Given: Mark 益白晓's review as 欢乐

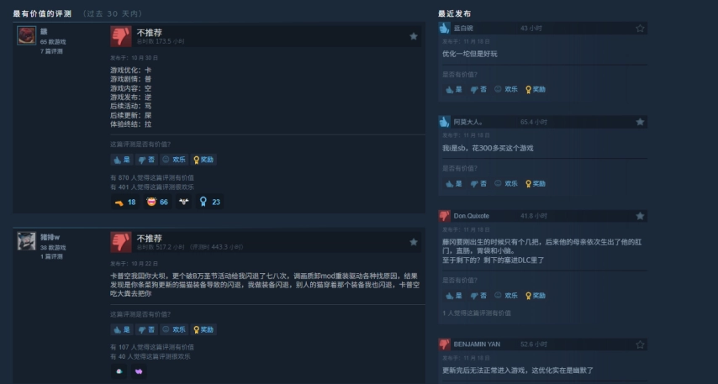Looking at the screenshot, I should [506, 89].
